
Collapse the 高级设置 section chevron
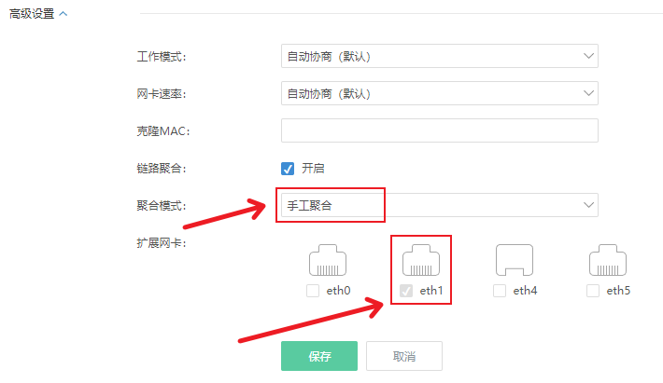coord(63,15)
